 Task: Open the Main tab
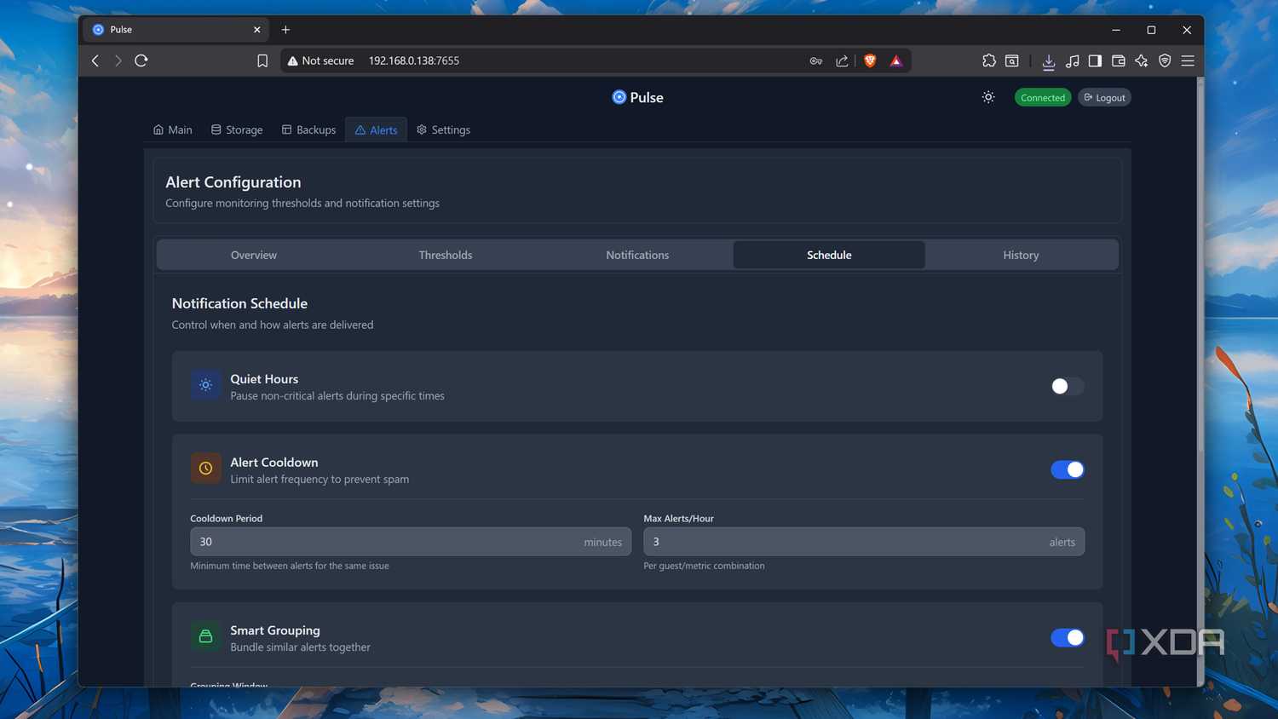click(x=173, y=129)
